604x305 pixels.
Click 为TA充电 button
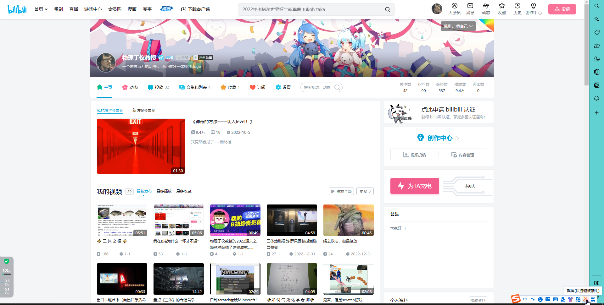point(415,186)
